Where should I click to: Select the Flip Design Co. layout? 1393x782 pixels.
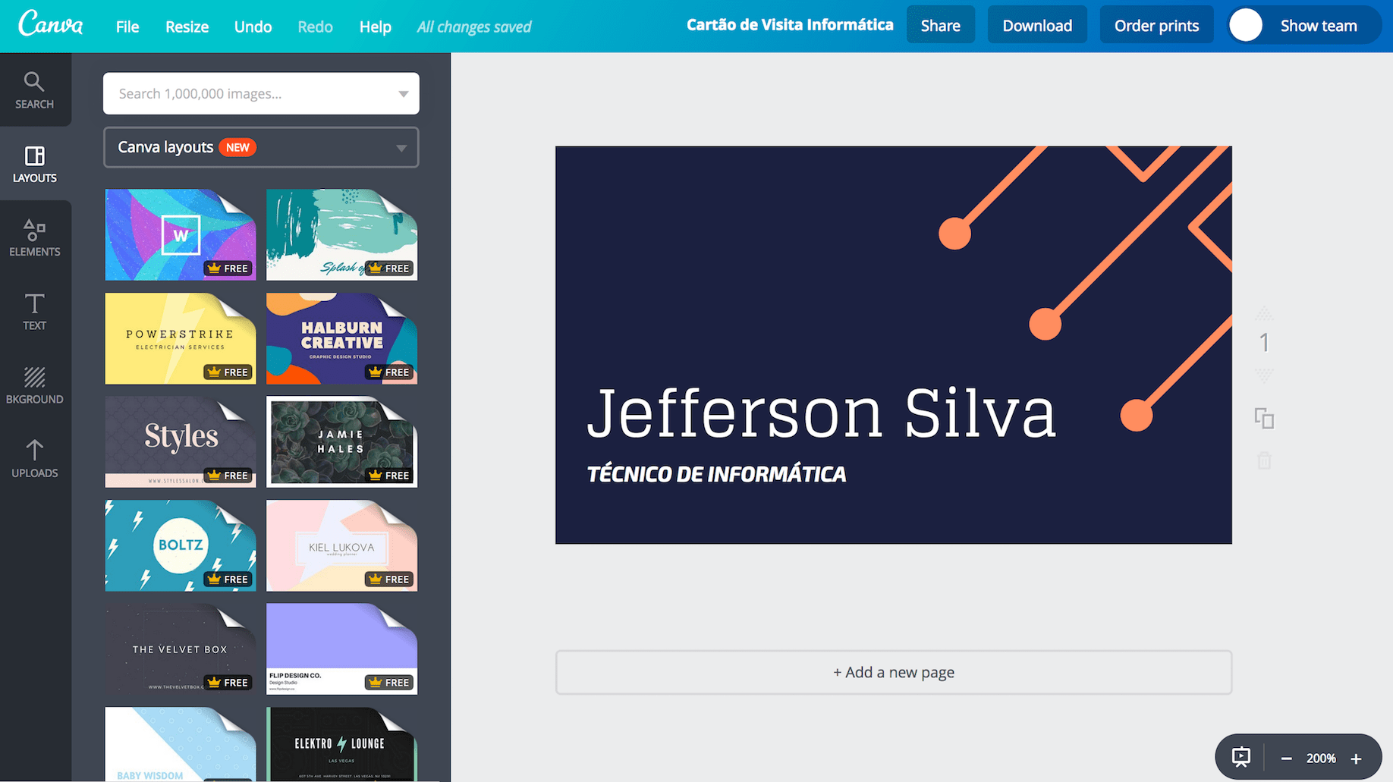click(x=342, y=649)
